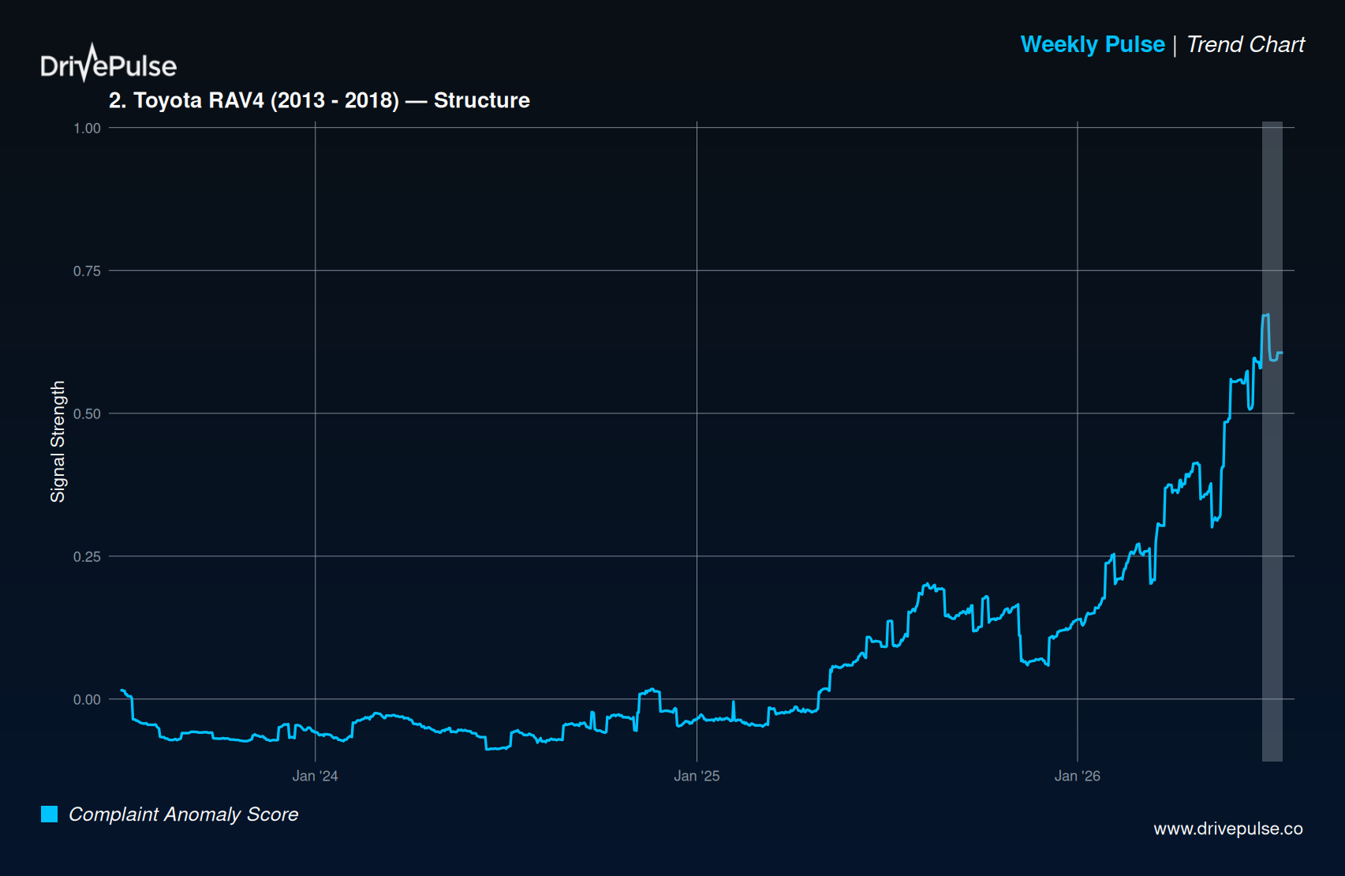
Task: Open the www.drivepulse.co link
Action: pyautogui.click(x=1227, y=829)
